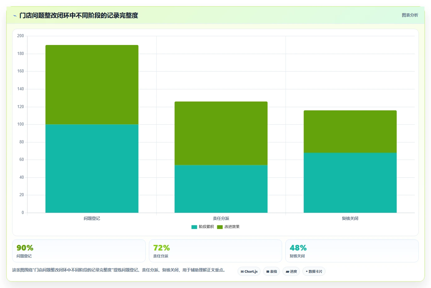The image size is (431, 288).
Task: Open the 90% 问题登记 stat card
Action: tap(79, 251)
